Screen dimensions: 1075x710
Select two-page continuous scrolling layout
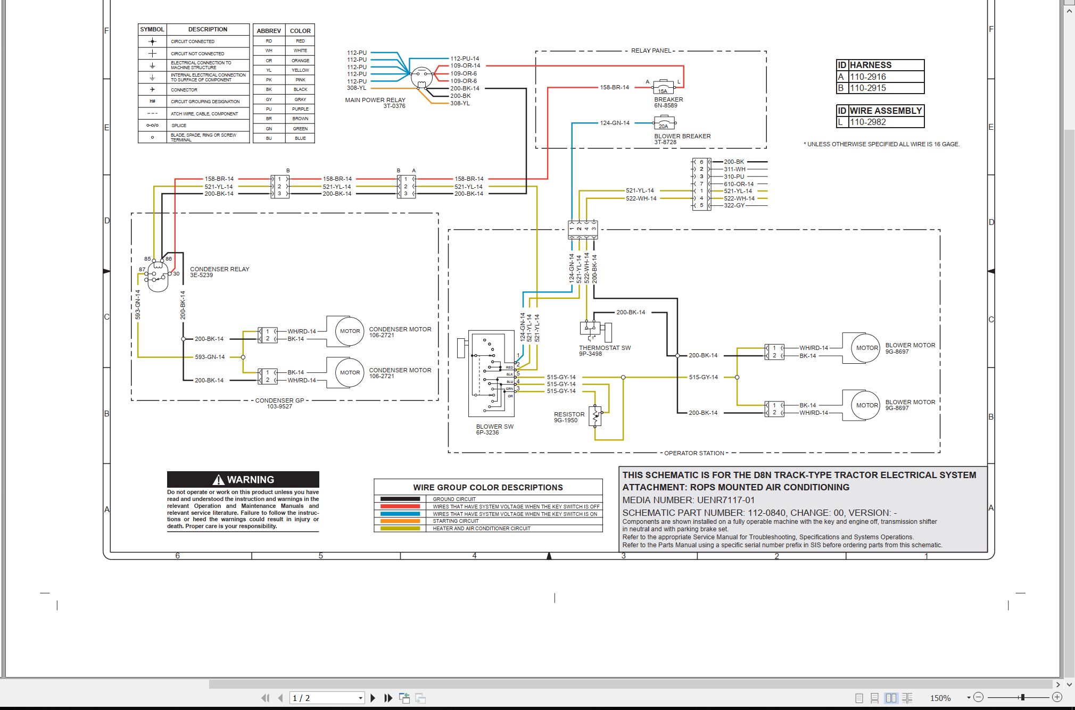[907, 698]
